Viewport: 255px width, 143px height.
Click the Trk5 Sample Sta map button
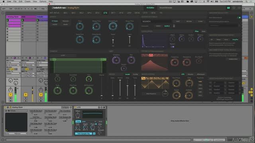tap(83, 133)
